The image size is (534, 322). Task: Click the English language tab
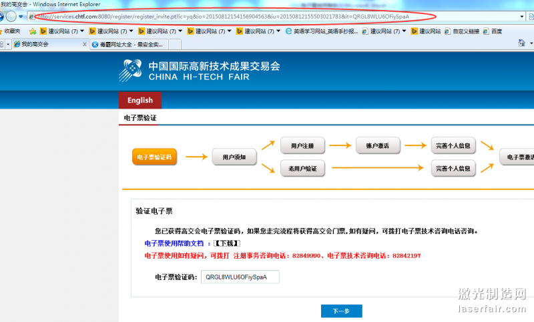(140, 100)
